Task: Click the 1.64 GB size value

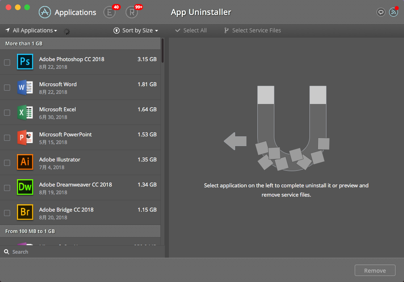Action: tap(147, 109)
